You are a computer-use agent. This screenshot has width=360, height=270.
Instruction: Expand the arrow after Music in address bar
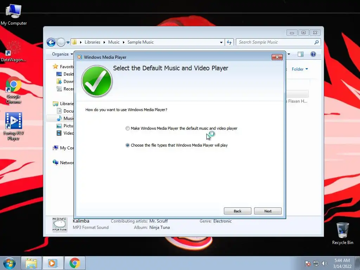pyautogui.click(x=123, y=42)
